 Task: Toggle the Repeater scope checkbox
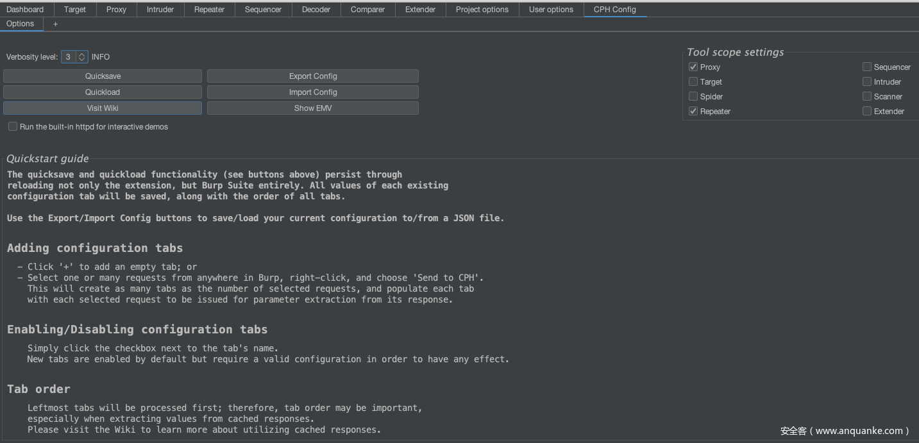693,112
